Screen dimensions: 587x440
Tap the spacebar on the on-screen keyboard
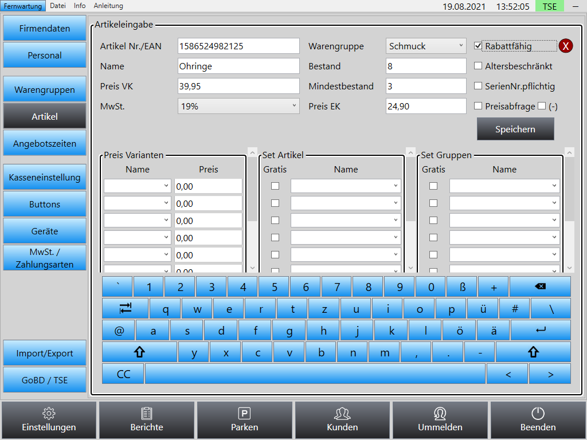(315, 374)
